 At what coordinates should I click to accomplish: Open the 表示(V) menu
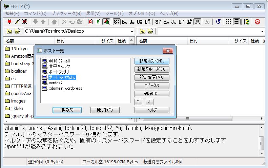(x=93, y=13)
